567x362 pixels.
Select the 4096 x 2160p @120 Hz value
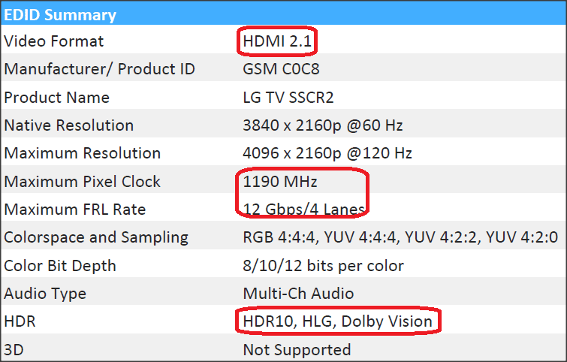(327, 153)
